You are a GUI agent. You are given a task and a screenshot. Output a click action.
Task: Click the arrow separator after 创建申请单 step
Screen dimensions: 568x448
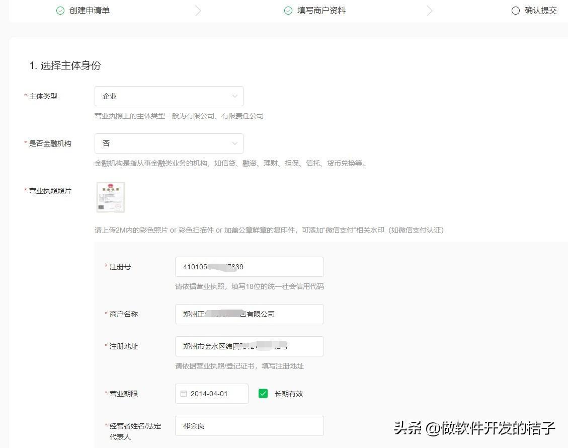[x=198, y=11]
